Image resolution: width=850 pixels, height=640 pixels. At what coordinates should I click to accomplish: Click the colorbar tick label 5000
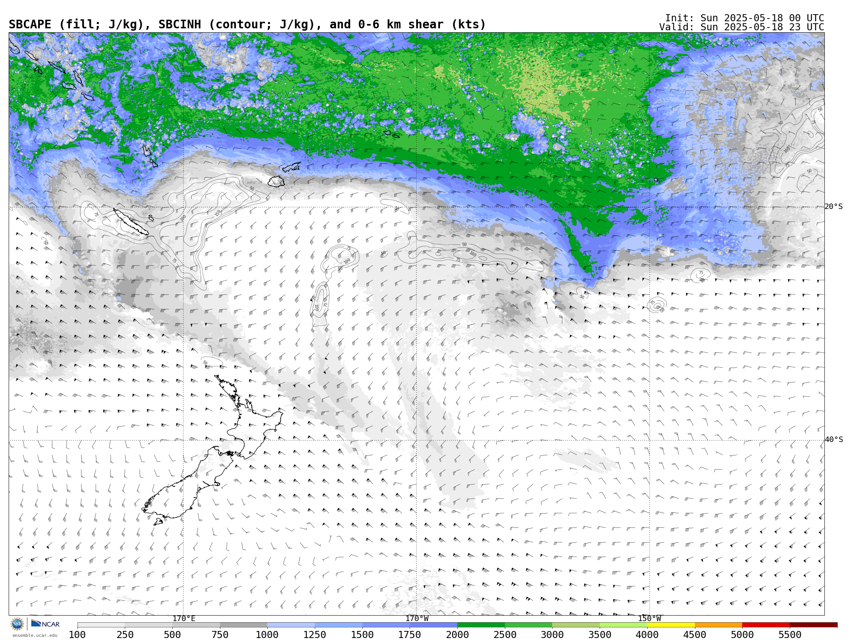(x=742, y=634)
